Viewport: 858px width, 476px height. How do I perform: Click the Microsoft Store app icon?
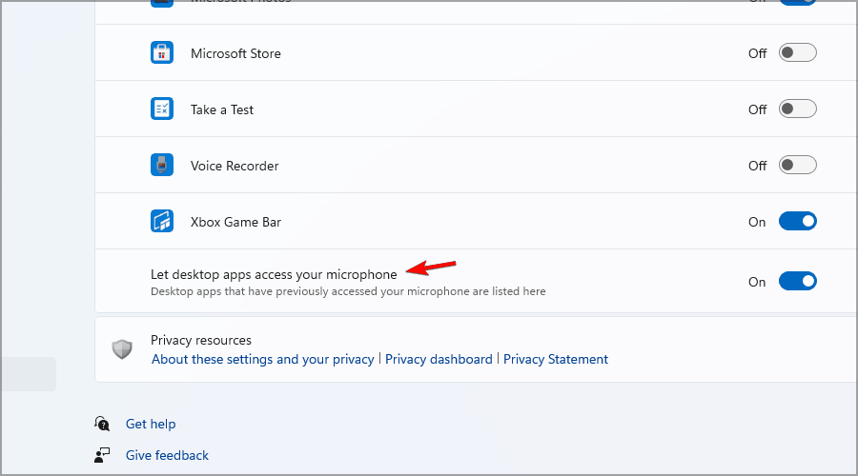[162, 53]
